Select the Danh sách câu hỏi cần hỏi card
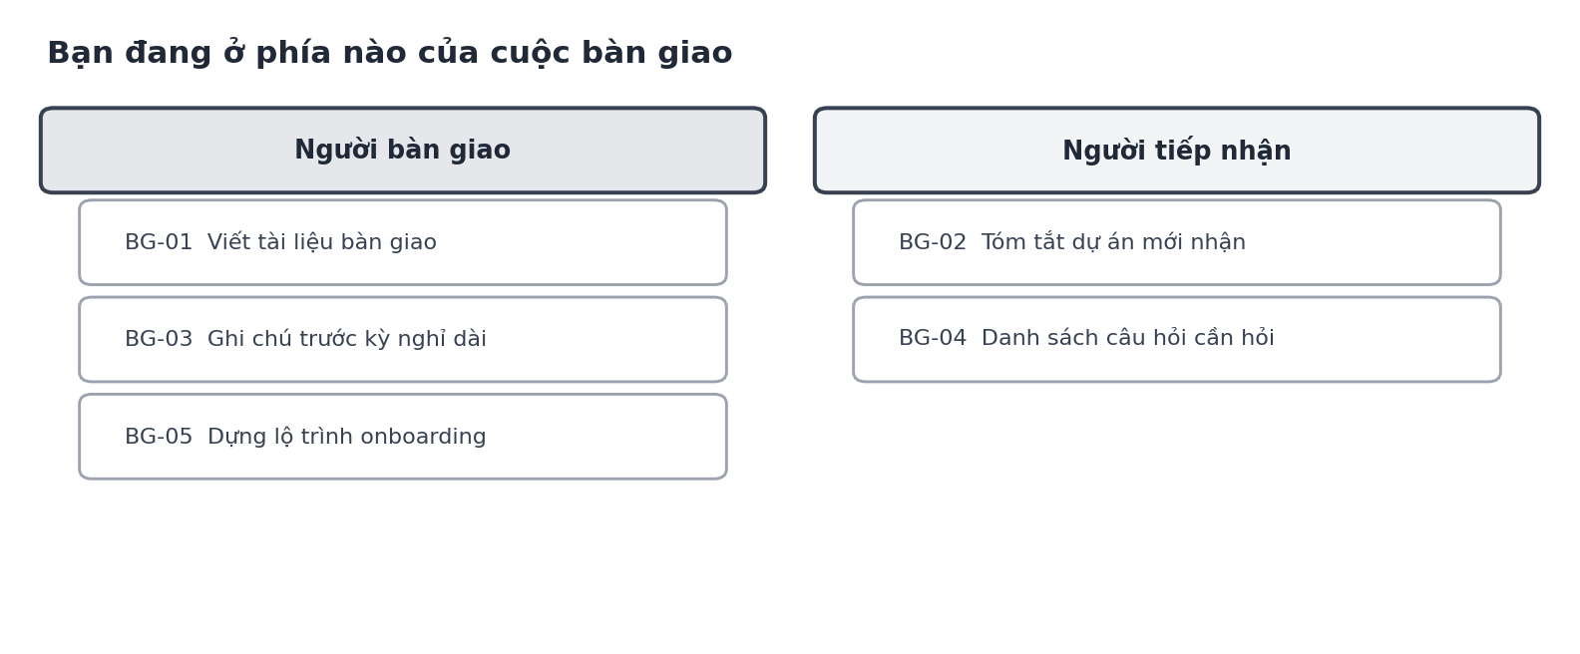Image resolution: width=1580 pixels, height=654 pixels. (1177, 339)
